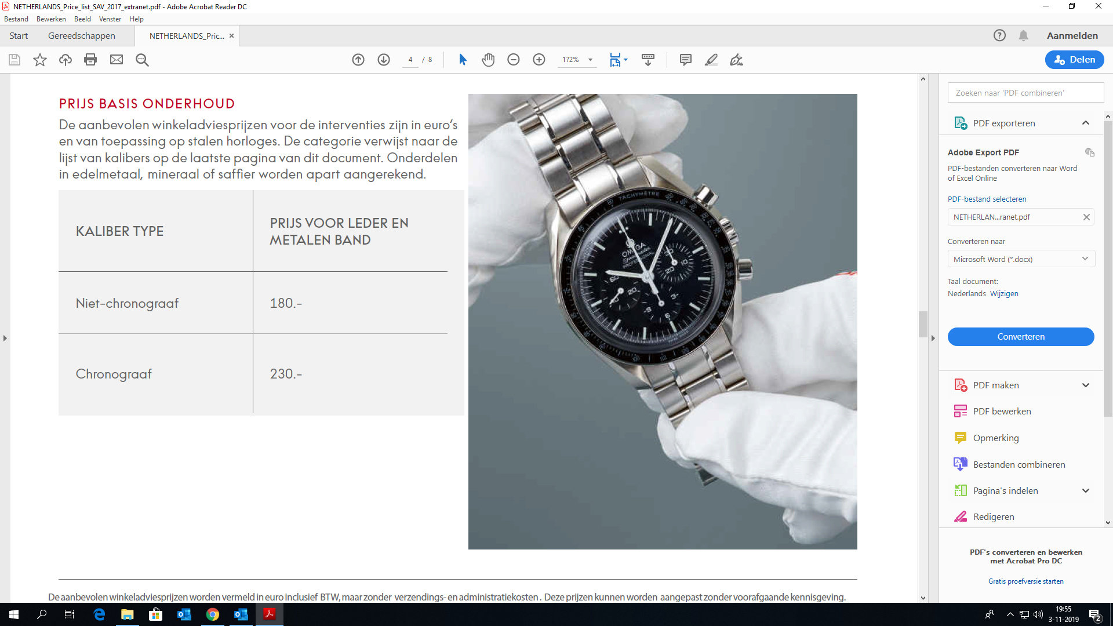
Task: Close the NETHERLANDS_Pric... document tab
Action: click(231, 36)
